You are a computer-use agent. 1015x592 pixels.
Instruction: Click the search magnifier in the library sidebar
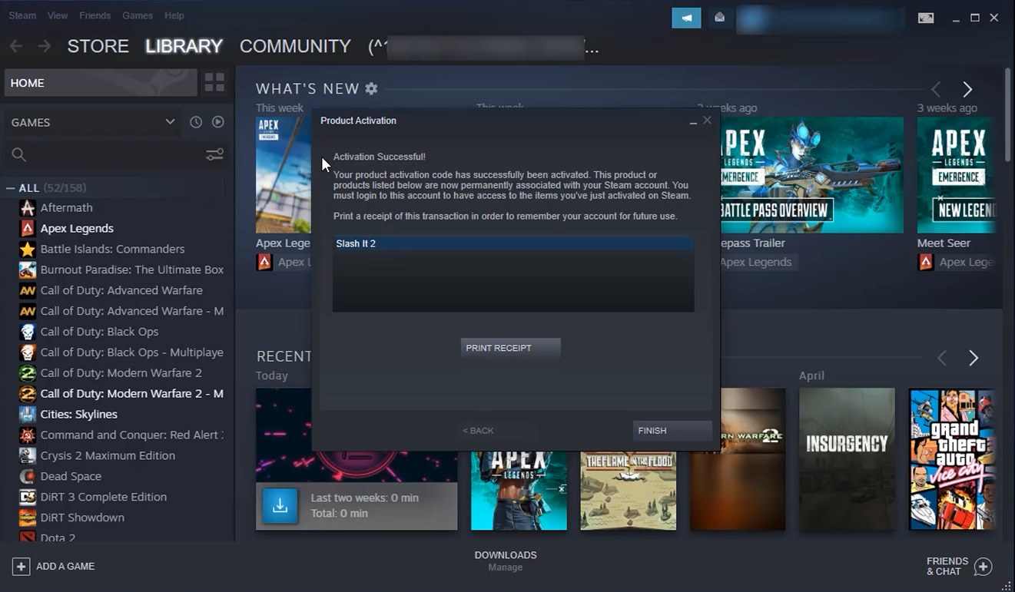[x=18, y=154]
